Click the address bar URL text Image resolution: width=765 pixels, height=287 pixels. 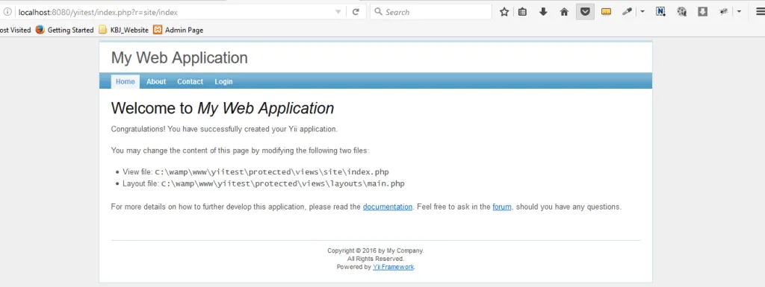(98, 12)
